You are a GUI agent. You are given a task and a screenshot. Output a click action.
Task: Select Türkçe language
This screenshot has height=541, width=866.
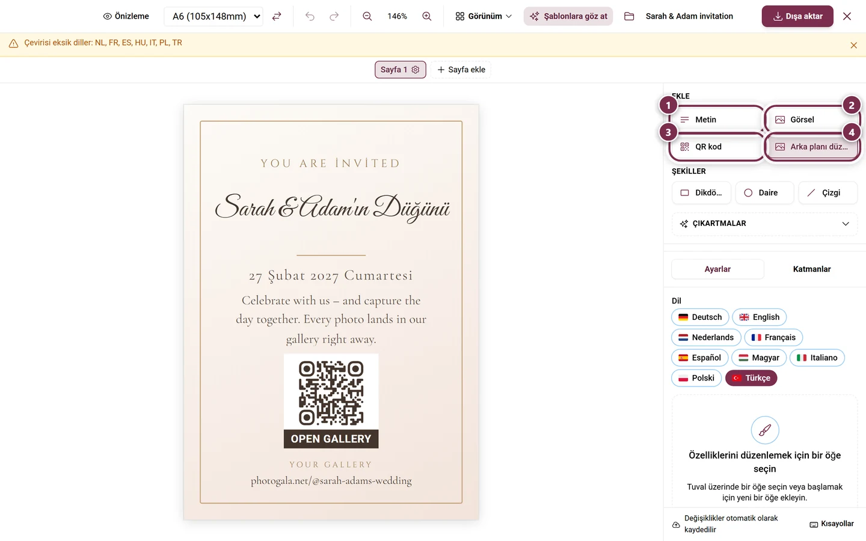point(752,378)
